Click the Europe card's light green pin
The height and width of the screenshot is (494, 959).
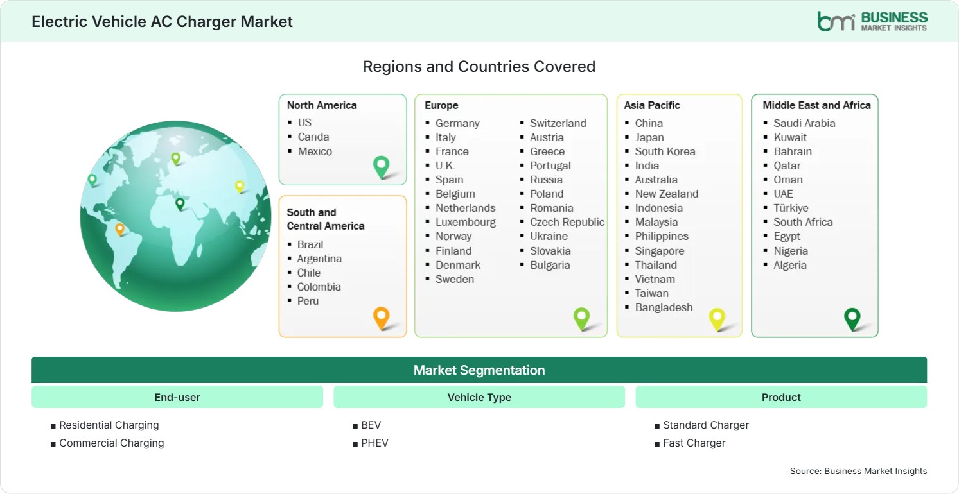click(581, 319)
